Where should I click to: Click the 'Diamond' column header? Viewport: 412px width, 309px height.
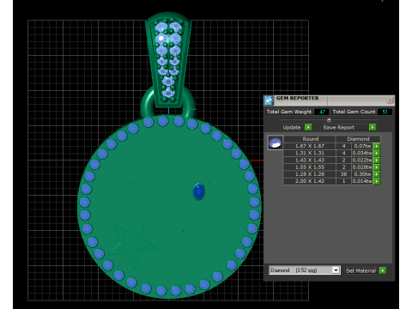[x=358, y=139]
